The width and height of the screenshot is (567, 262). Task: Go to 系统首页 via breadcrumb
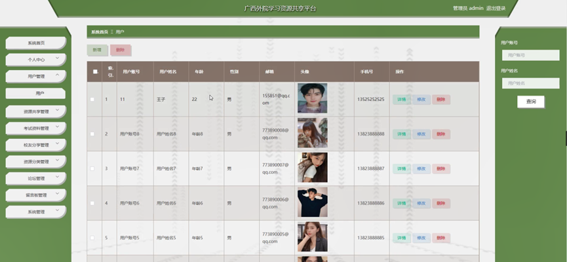click(100, 32)
